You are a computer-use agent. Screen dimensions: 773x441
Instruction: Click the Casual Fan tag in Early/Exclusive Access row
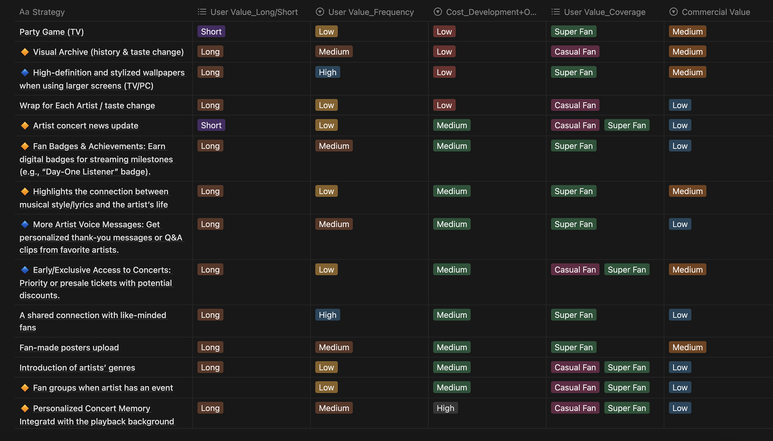click(575, 270)
